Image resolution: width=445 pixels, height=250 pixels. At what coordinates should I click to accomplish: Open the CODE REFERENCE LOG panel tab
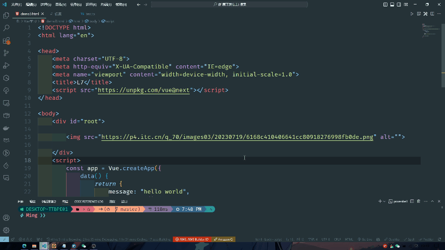click(x=88, y=201)
